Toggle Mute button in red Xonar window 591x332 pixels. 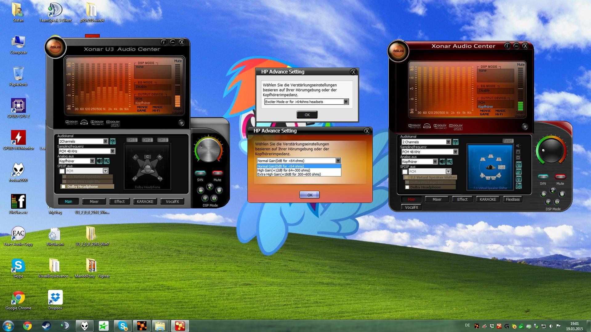pos(560,177)
